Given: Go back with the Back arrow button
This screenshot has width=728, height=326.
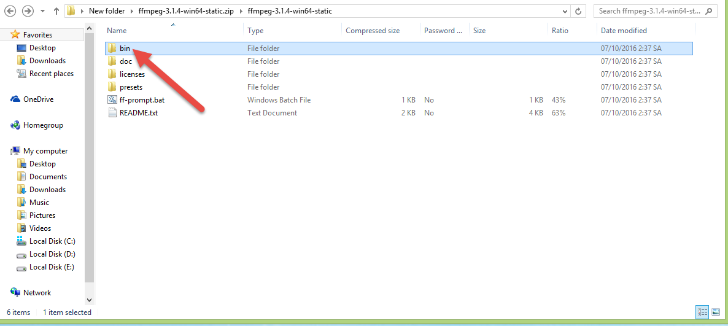Looking at the screenshot, I should [10, 10].
